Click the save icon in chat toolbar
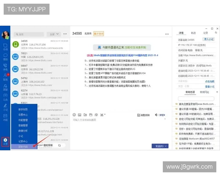Image resolution: width=220 pixels, height=176 pixels. (x=91, y=115)
